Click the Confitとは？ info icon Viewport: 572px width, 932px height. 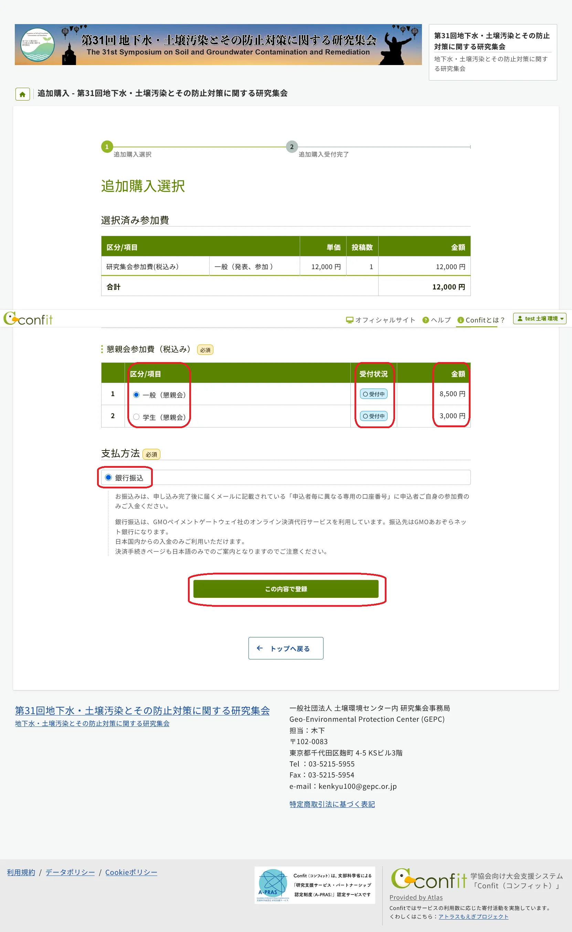(x=460, y=320)
